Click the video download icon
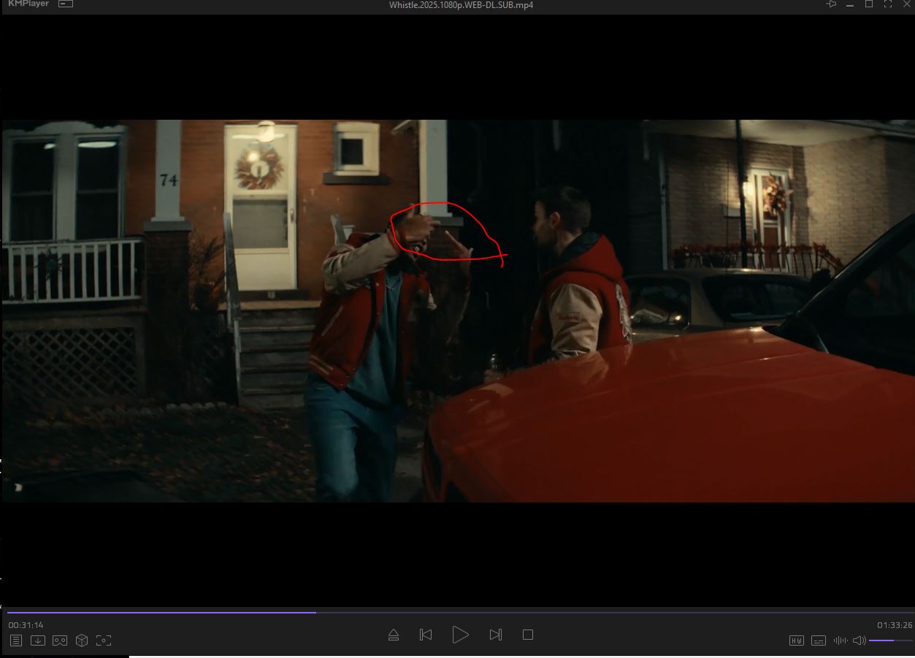This screenshot has width=915, height=658. 38,640
